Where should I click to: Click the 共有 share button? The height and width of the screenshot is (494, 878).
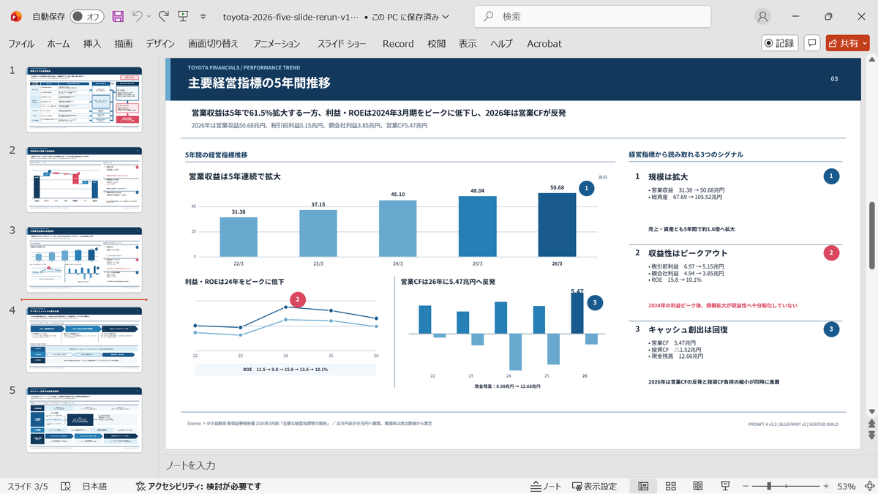pyautogui.click(x=848, y=43)
